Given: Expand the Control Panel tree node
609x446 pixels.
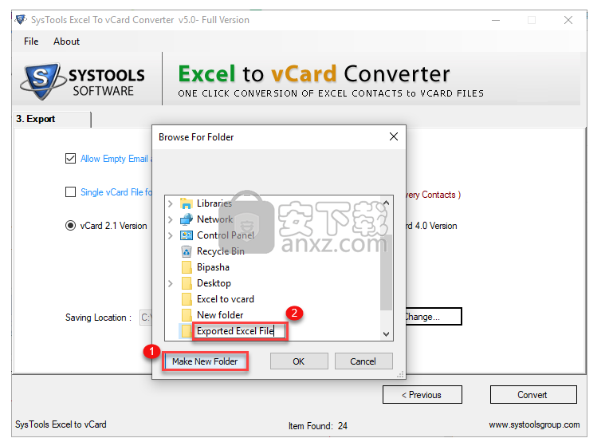Looking at the screenshot, I should click(x=170, y=235).
